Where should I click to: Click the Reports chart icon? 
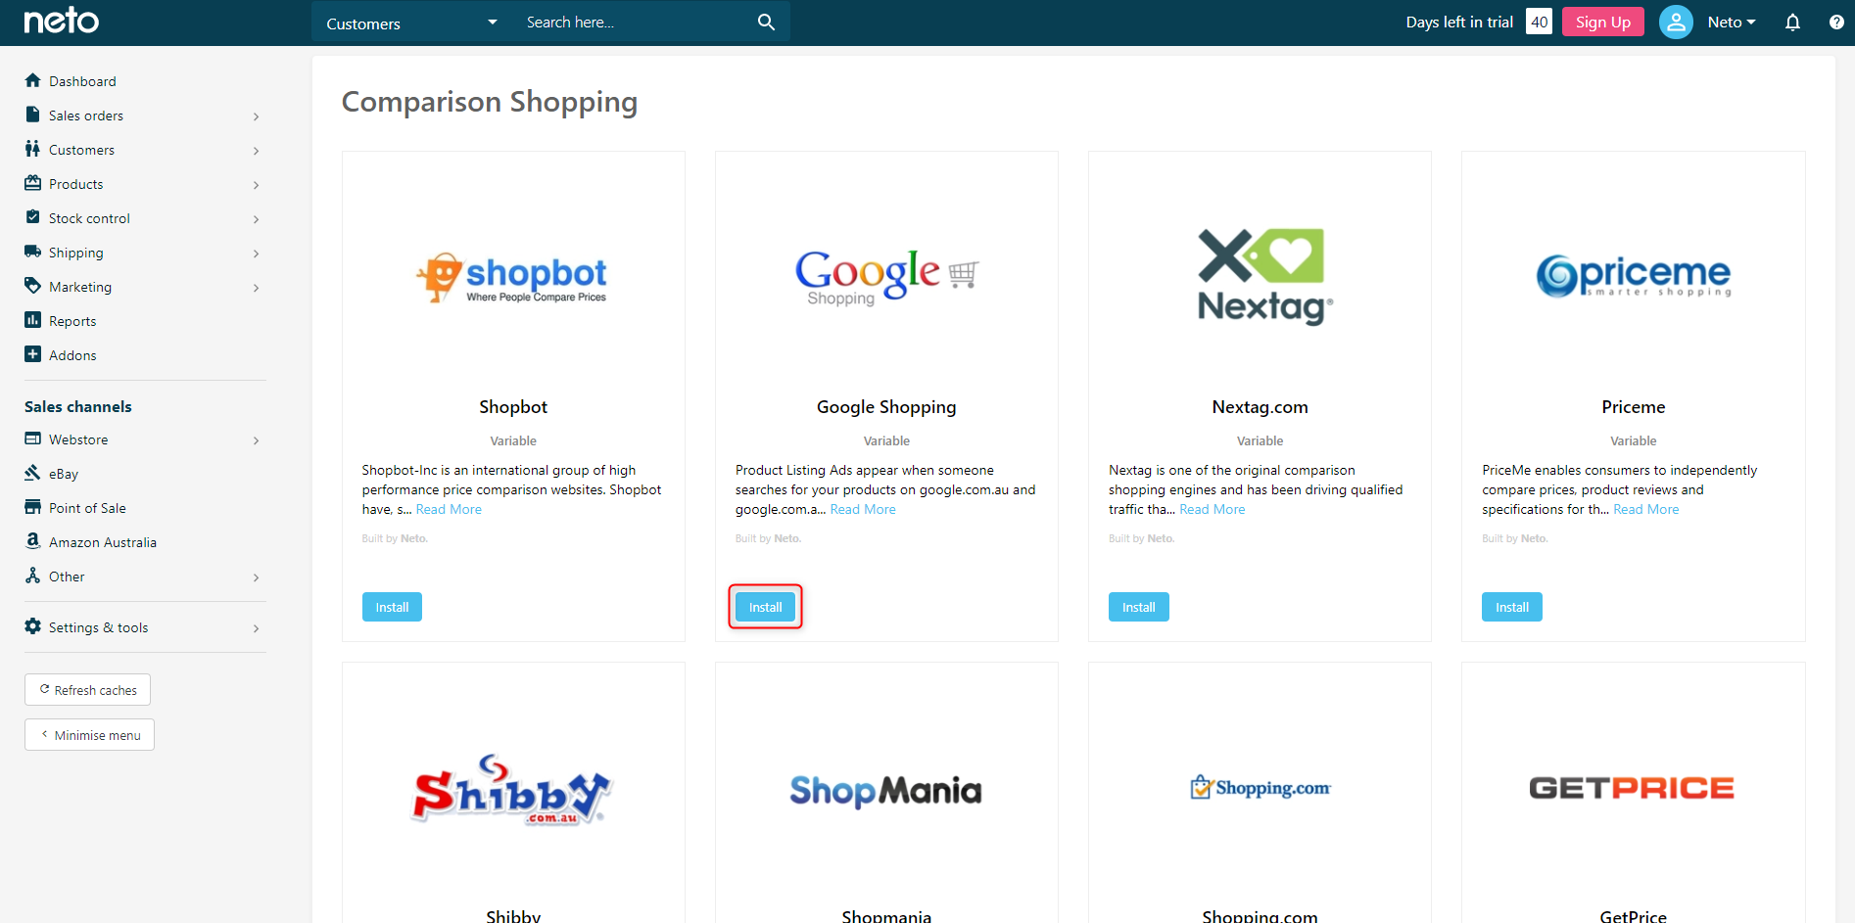point(33,320)
